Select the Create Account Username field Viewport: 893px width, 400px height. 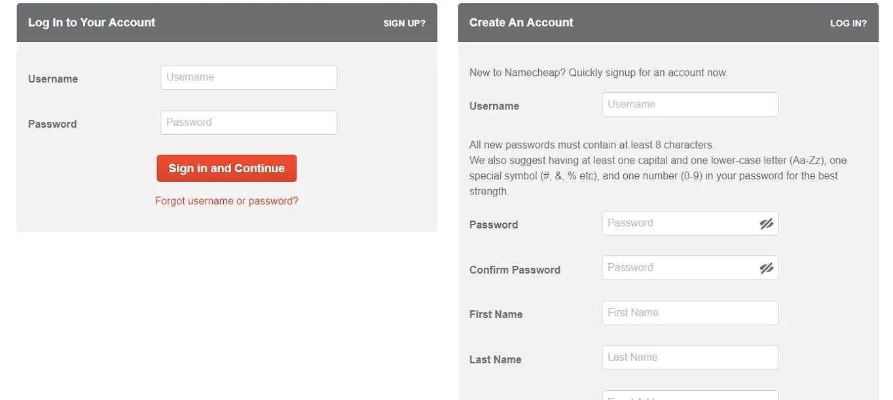[x=690, y=105]
